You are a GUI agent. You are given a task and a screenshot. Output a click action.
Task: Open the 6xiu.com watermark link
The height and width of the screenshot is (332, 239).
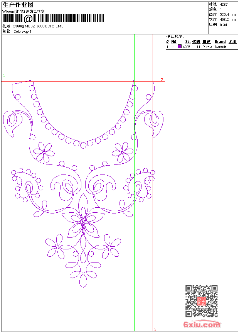(x=202, y=325)
